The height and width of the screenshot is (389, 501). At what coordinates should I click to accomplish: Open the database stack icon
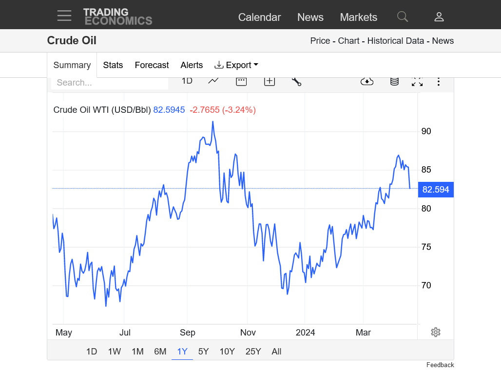(x=394, y=81)
